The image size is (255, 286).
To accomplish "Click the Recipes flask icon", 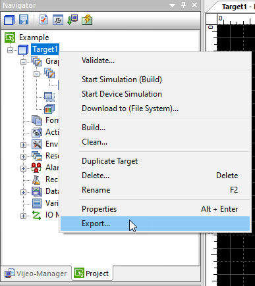I will (36, 179).
